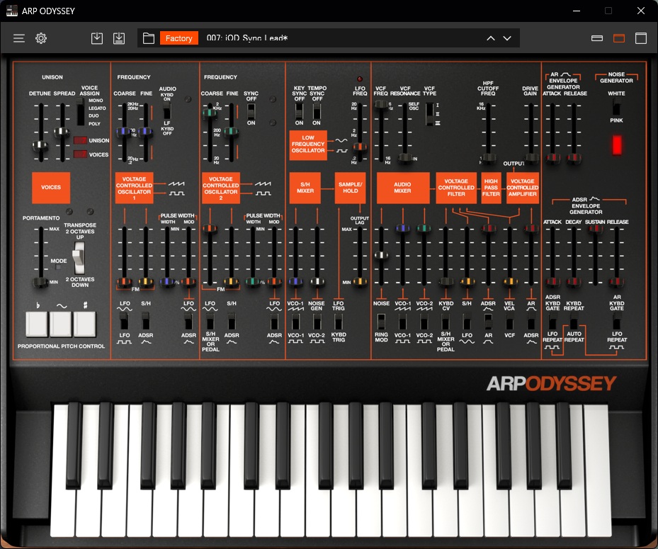Click the AR ATTACK slider
Screen dimensions: 658x549
[552, 158]
